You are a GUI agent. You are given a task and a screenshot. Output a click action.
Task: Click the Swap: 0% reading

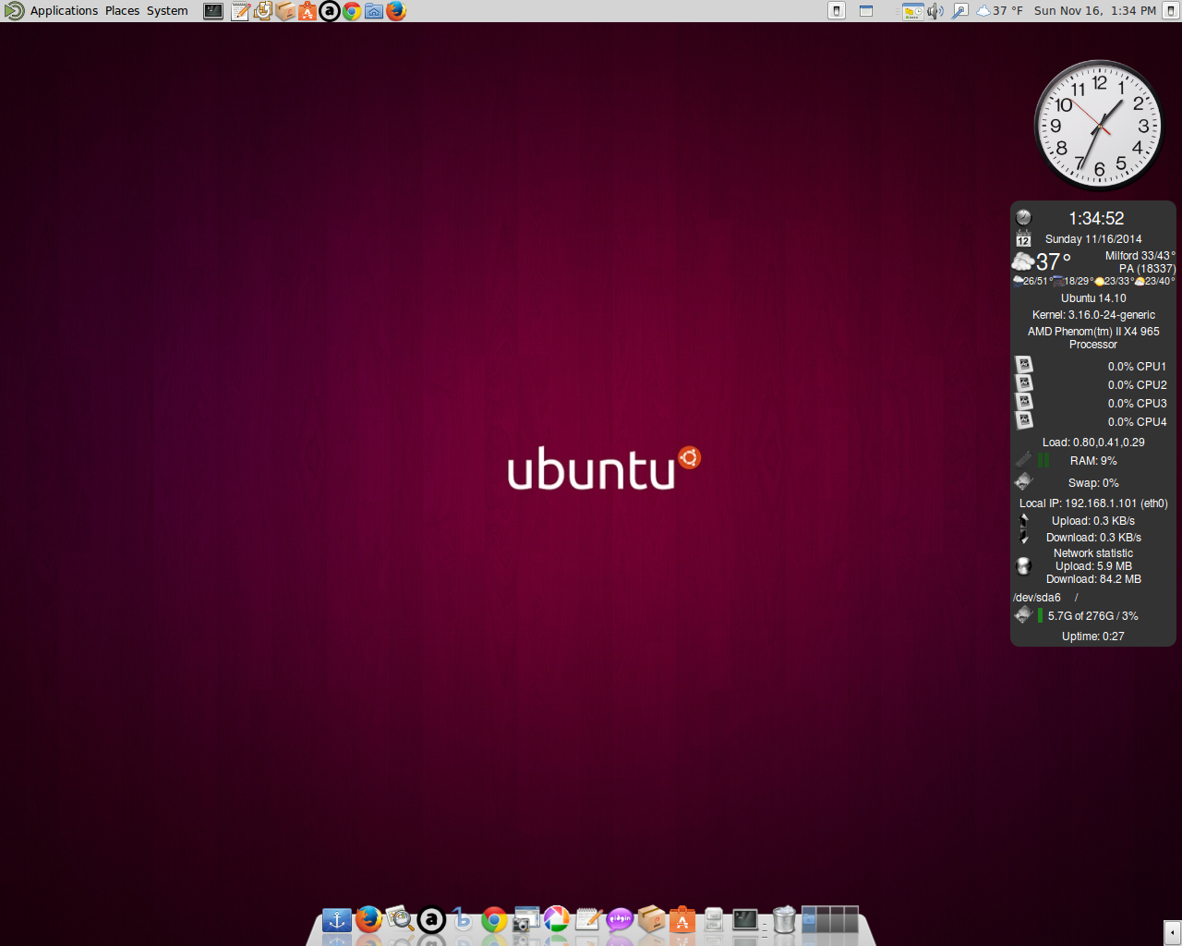pos(1093,483)
